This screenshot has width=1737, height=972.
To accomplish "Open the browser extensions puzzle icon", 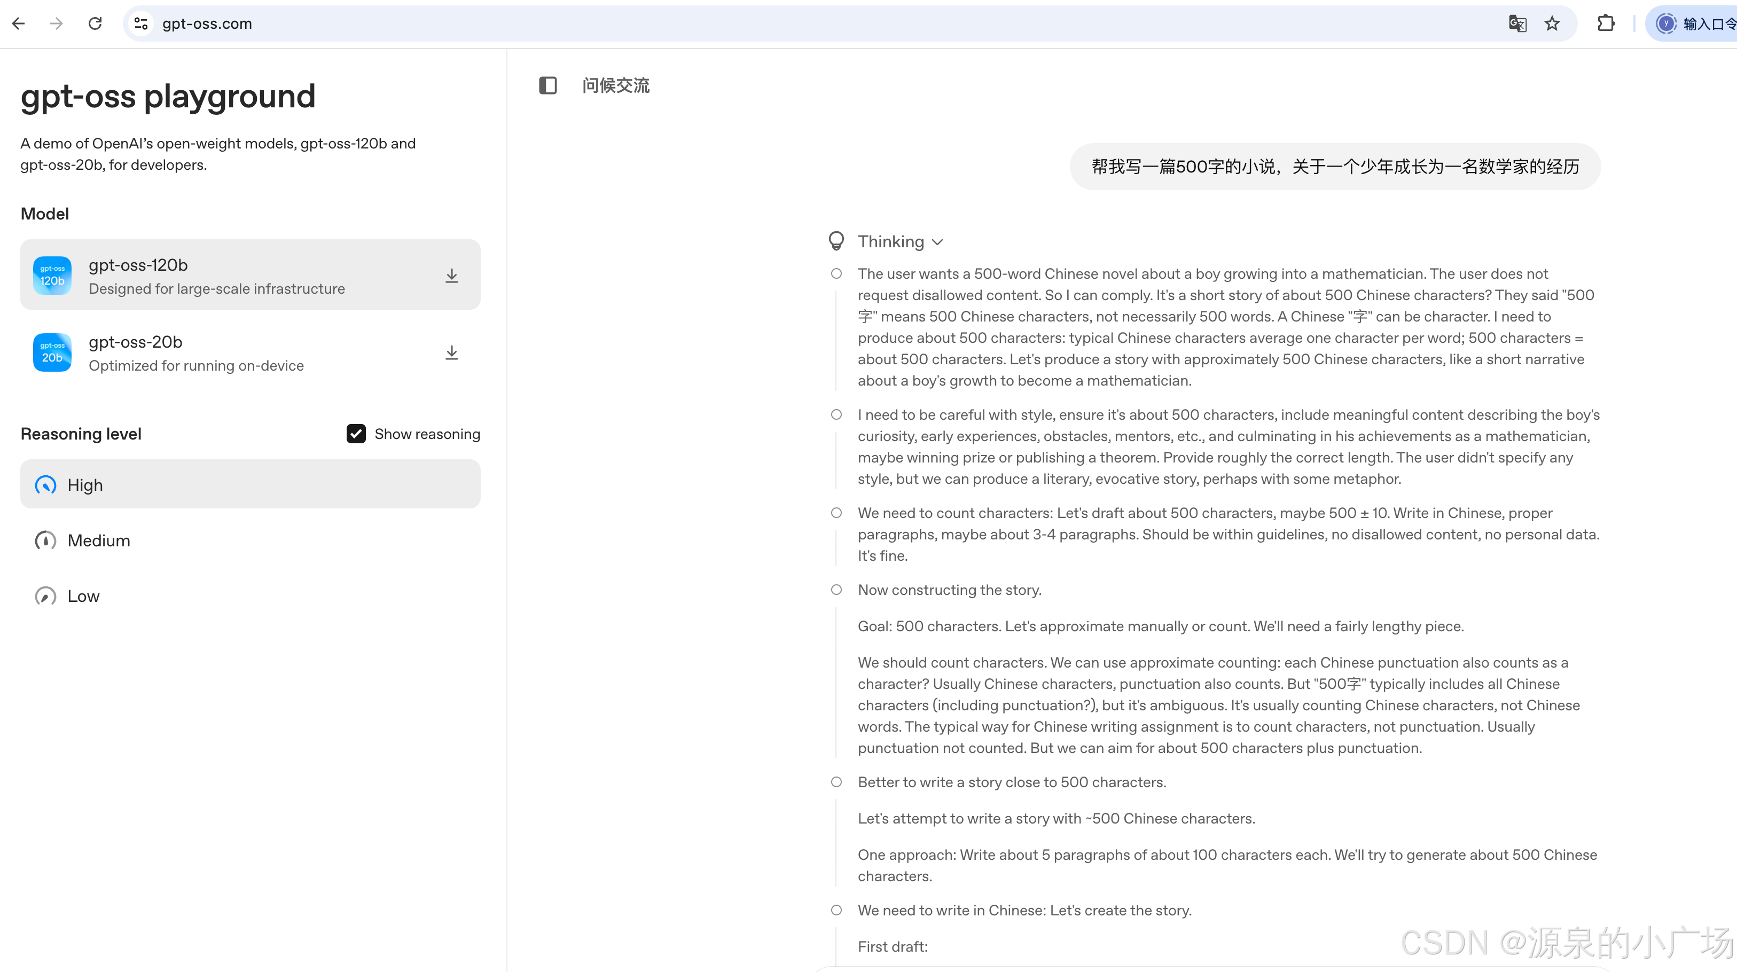I will click(x=1606, y=23).
